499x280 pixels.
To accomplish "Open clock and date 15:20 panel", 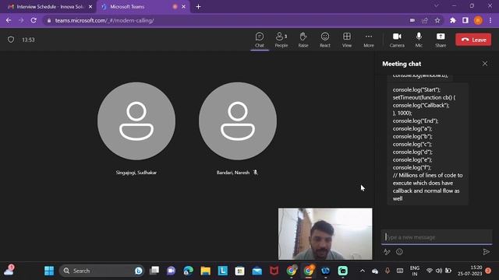I will point(470,271).
